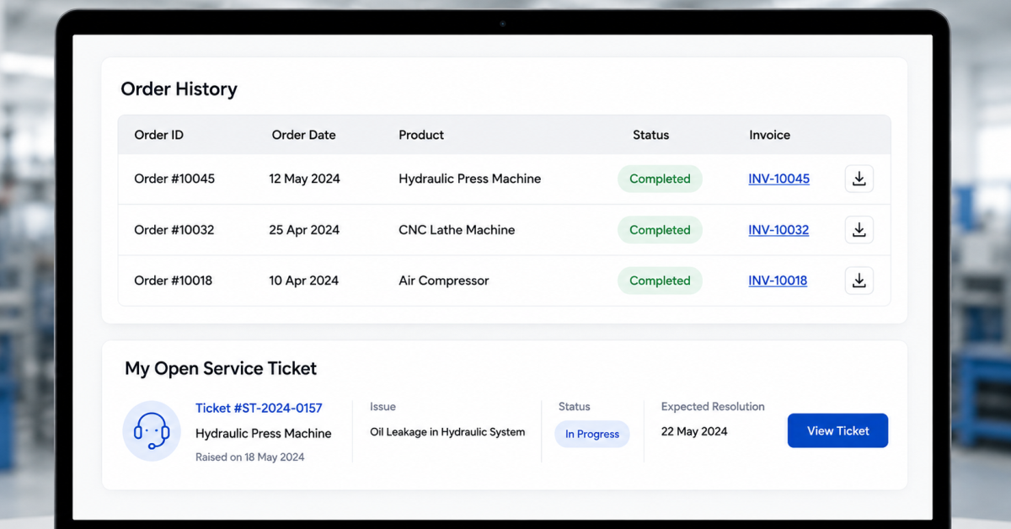Click the 25 Apr 2024 date cell
Image resolution: width=1011 pixels, height=529 pixels.
[304, 230]
